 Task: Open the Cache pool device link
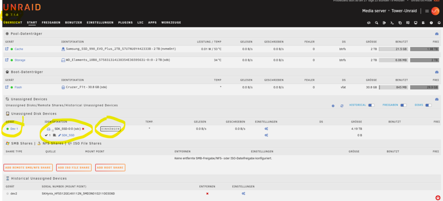tap(19, 49)
